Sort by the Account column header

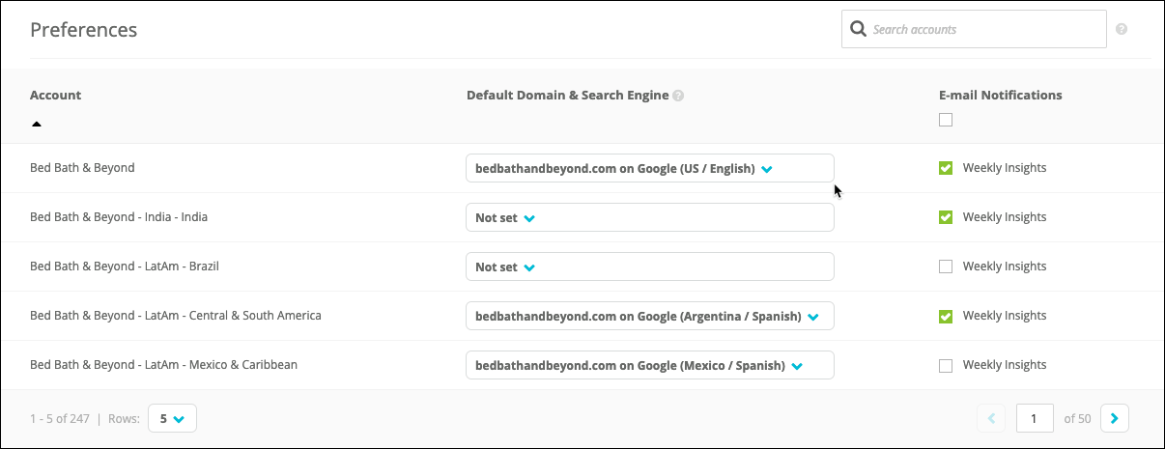(56, 96)
